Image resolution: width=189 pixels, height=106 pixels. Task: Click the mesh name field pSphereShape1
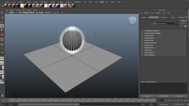166,24
